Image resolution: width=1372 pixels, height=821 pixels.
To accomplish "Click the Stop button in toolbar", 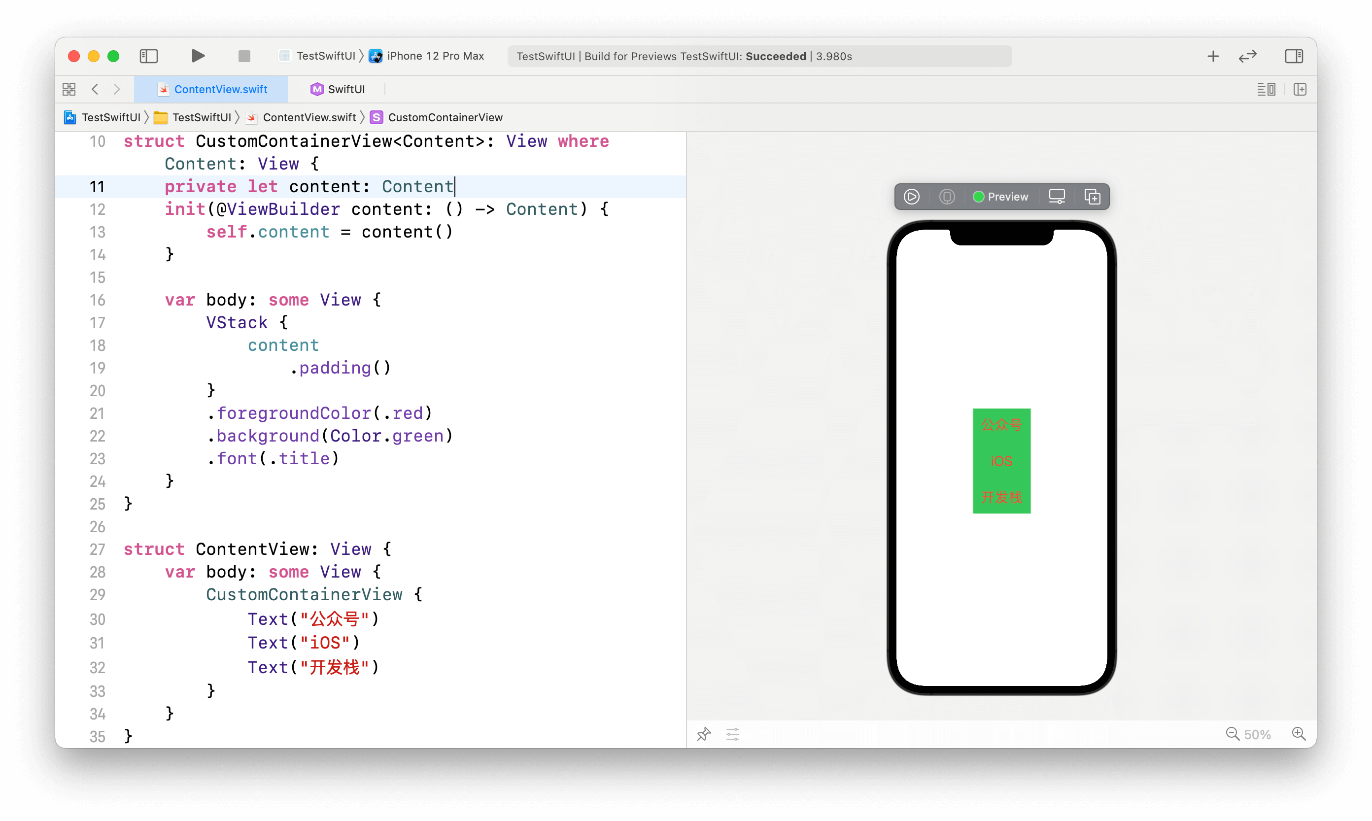I will (x=244, y=56).
